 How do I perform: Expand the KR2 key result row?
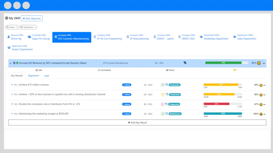[12, 94]
